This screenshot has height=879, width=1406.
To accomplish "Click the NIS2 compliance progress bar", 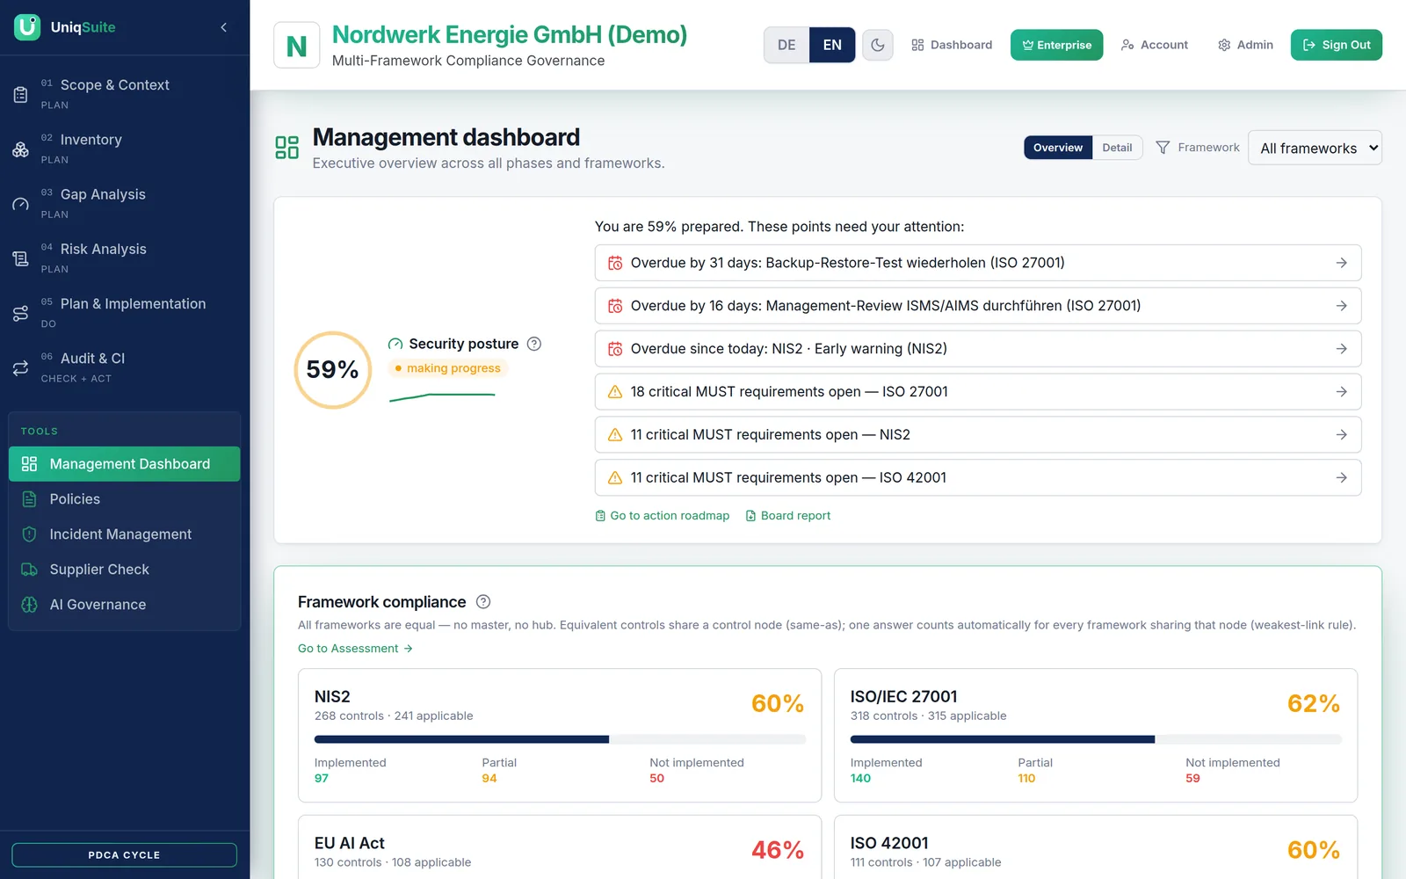I will [x=560, y=740].
